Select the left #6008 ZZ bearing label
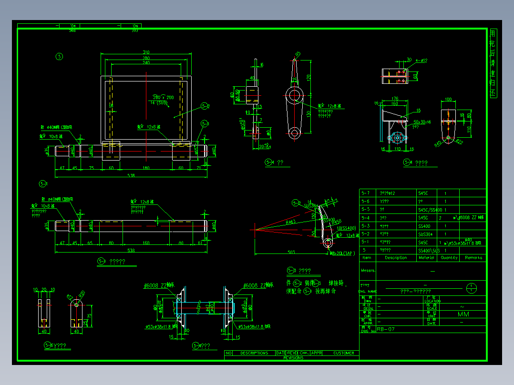The width and height of the screenshot is (514, 385). coord(159,285)
